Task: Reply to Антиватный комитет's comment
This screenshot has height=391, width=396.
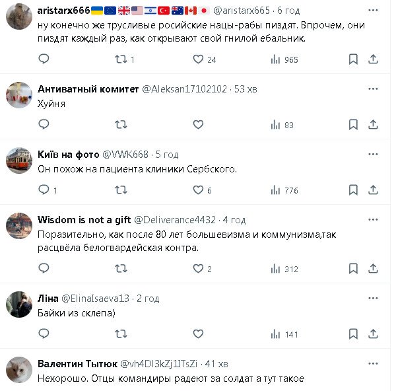Action: tap(44, 125)
